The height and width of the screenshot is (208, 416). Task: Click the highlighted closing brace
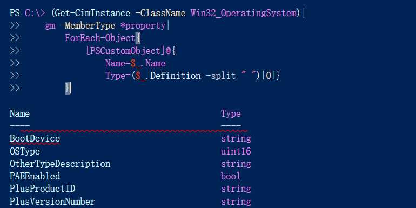point(68,88)
